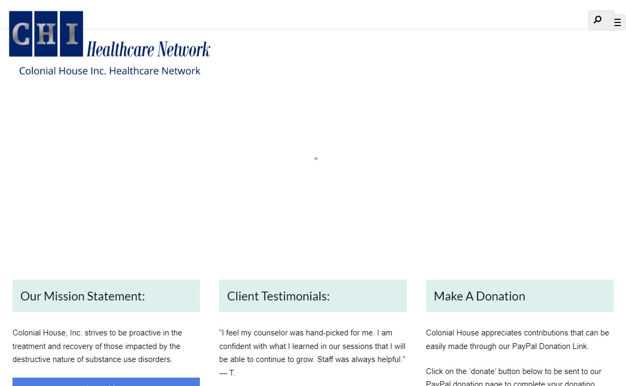Open the search magnifier icon
This screenshot has height=386, width=626.
(598, 20)
